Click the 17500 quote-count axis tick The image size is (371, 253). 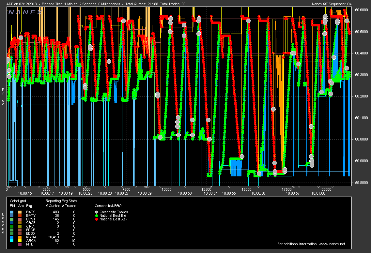(x=286, y=189)
